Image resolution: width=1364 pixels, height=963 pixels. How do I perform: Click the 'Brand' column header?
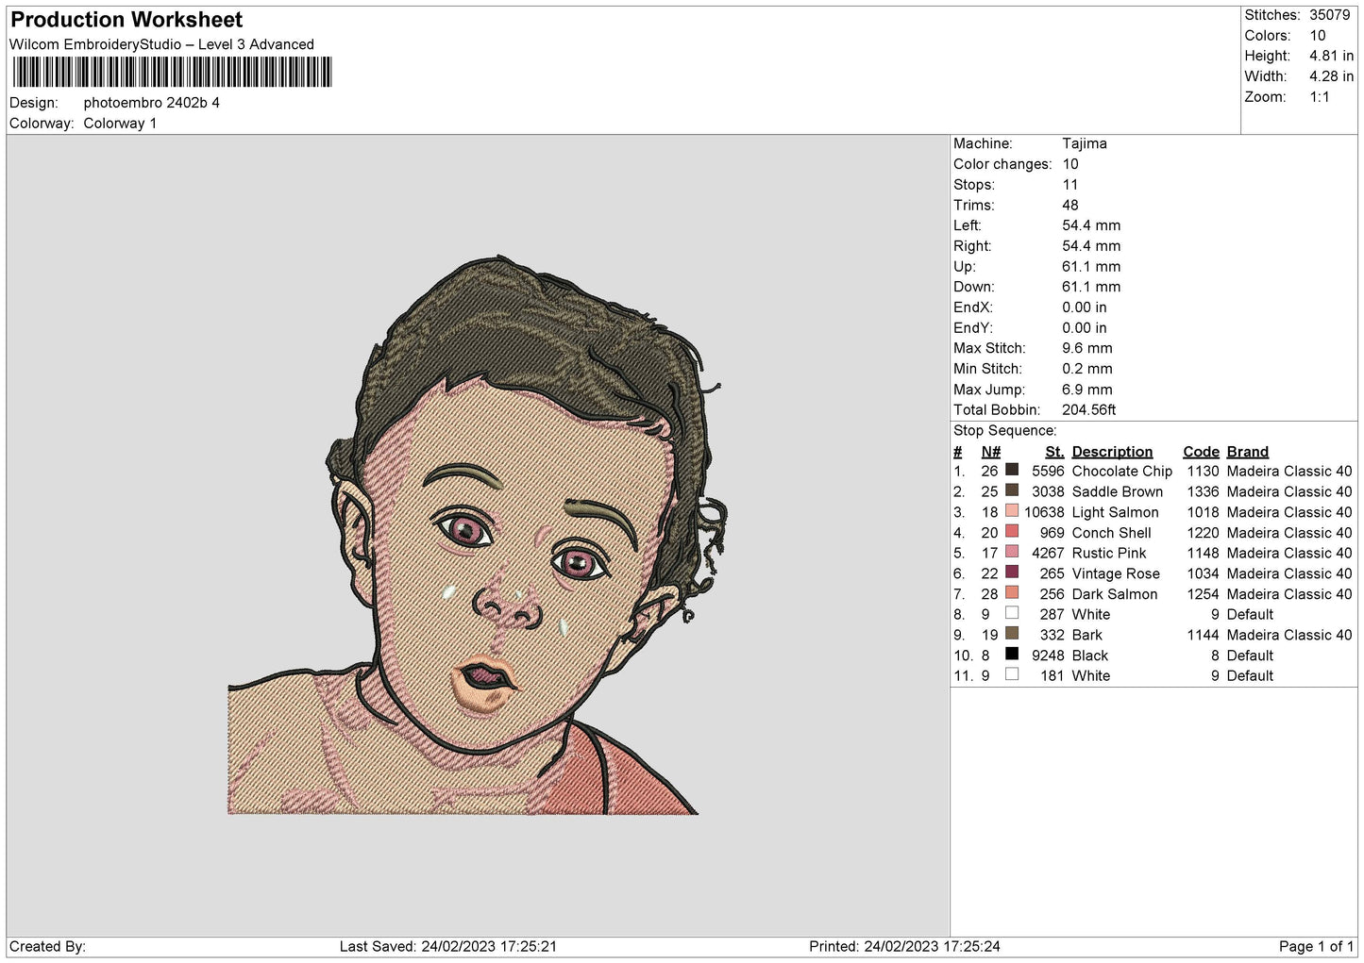coord(1248,452)
